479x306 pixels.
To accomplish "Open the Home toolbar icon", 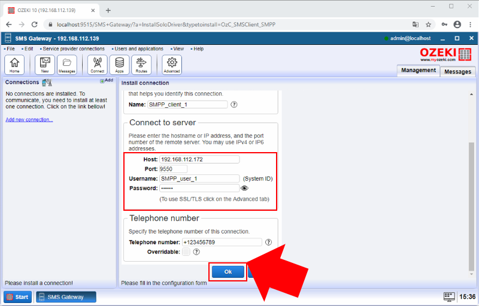I will tap(14, 65).
